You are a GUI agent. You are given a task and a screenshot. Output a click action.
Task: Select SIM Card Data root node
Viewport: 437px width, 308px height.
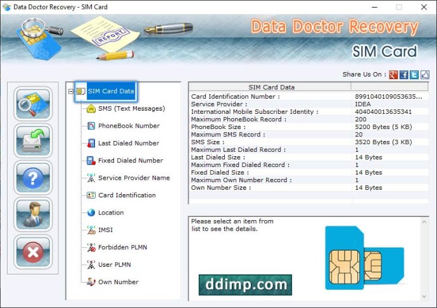coord(111,91)
